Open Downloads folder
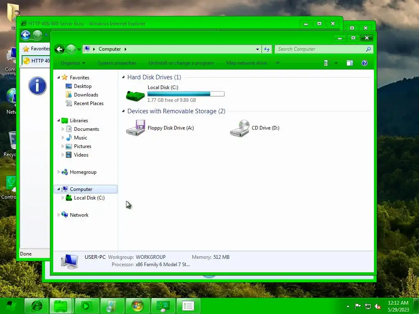This screenshot has height=314, width=419. [x=86, y=95]
